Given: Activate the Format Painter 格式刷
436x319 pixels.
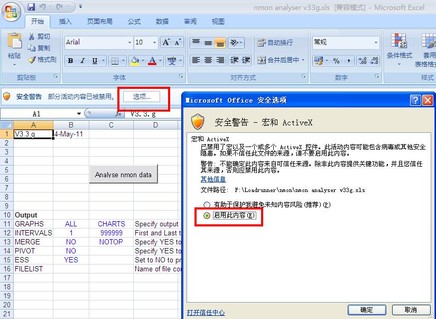Looking at the screenshot, I should [x=42, y=60].
